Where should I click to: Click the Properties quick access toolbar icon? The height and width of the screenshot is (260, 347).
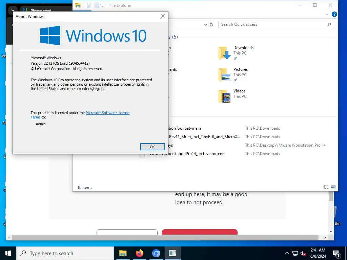pos(89,5)
